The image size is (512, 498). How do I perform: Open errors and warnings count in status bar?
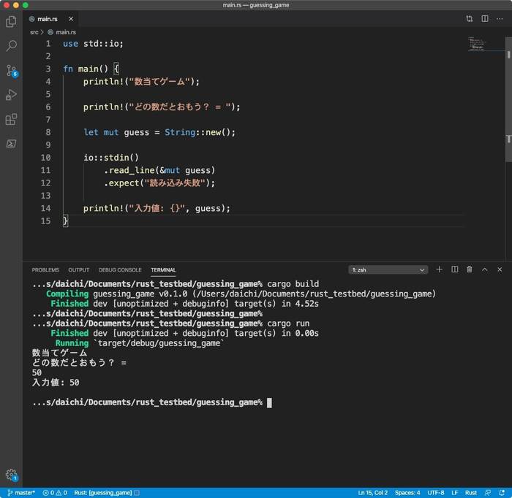pos(55,492)
